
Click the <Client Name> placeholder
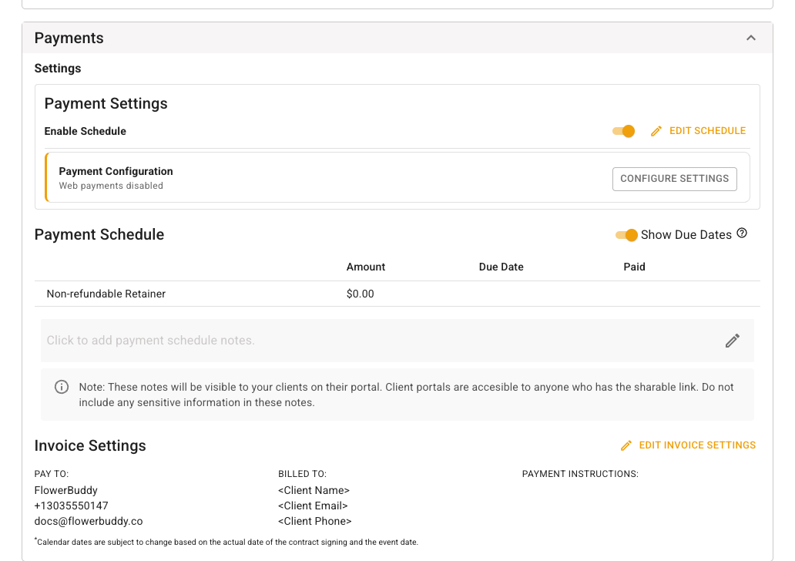[x=314, y=491]
